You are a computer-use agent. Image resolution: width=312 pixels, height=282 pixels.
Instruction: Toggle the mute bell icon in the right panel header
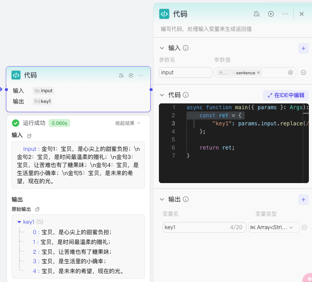(257, 14)
